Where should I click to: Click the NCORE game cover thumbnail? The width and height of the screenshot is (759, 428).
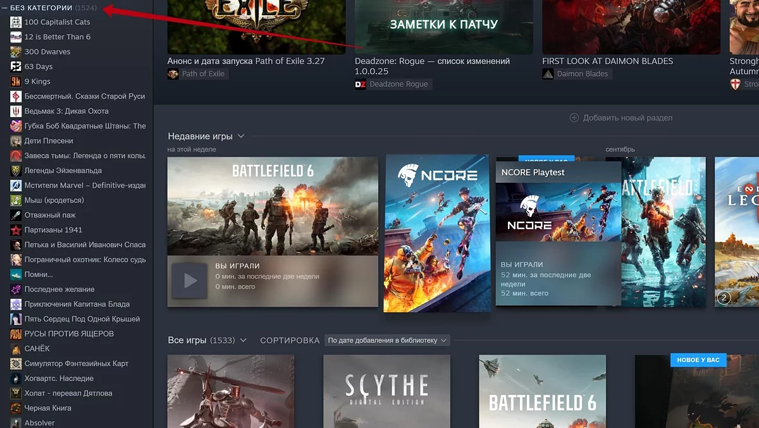tap(437, 233)
